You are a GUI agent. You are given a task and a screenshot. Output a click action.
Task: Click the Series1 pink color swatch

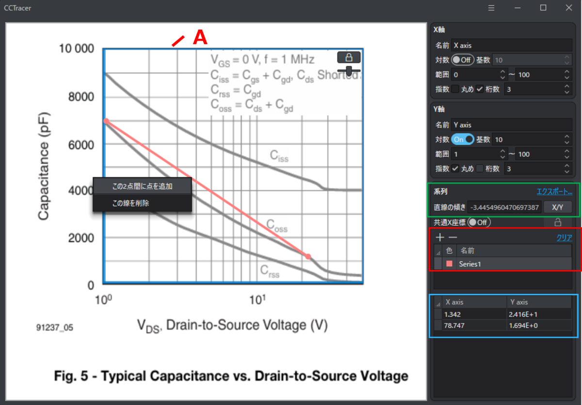pos(449,264)
